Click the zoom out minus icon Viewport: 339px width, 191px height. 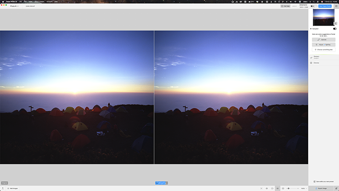[x=286, y=189]
